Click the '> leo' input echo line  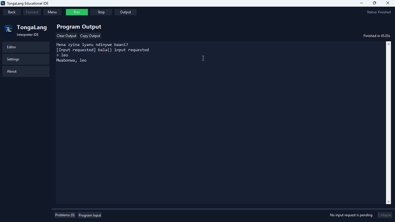(62, 55)
